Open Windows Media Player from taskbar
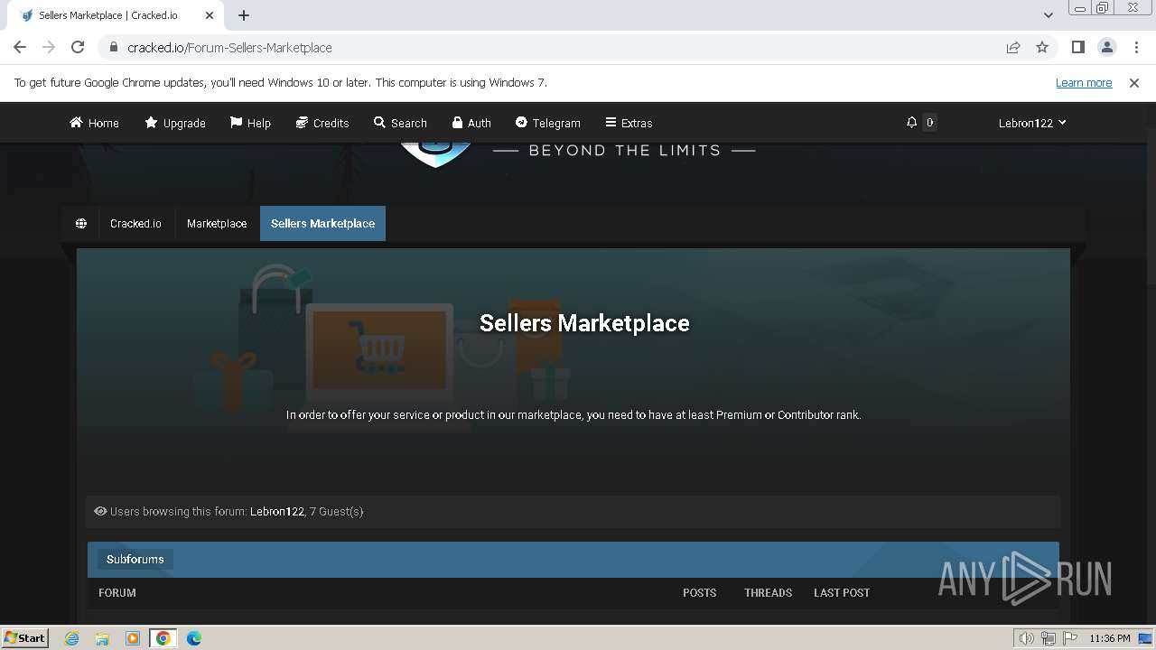Image resolution: width=1156 pixels, height=650 pixels. point(133,638)
